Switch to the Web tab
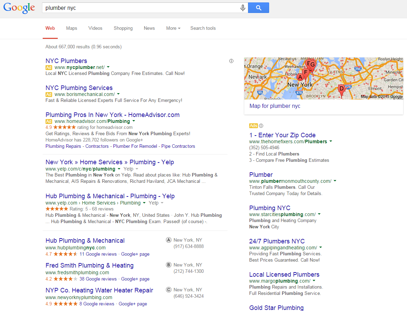The image size is (407, 311). (x=50, y=28)
